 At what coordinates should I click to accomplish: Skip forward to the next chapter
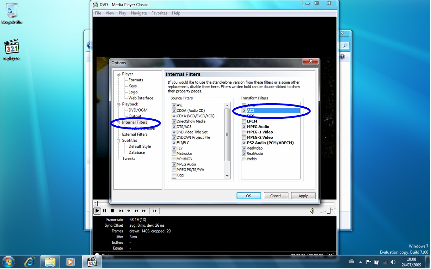pos(144,211)
